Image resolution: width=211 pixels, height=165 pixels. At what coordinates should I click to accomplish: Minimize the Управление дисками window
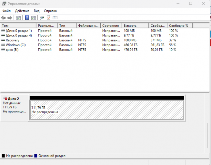point(178,4)
